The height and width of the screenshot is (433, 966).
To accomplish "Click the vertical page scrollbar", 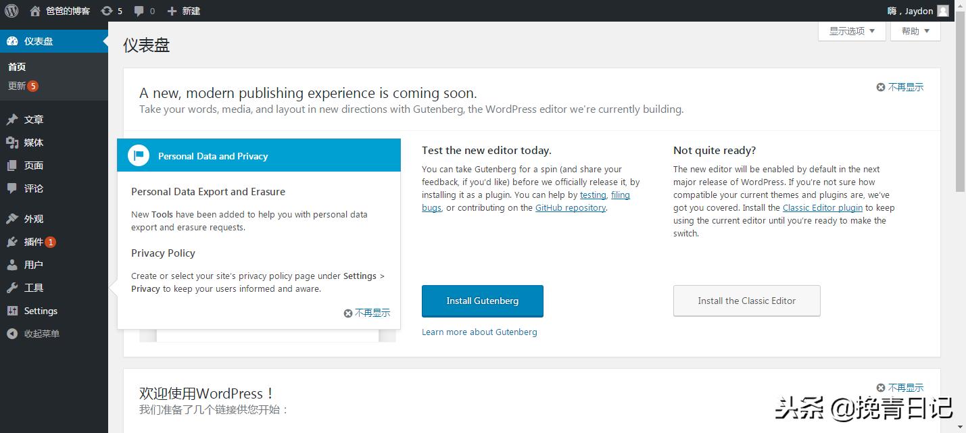I will tap(960, 108).
